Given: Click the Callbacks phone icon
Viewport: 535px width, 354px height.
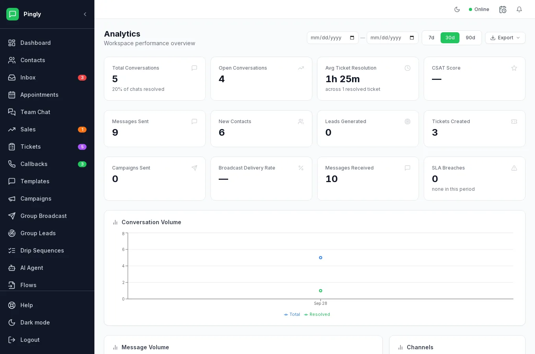Looking at the screenshot, I should tap(12, 164).
